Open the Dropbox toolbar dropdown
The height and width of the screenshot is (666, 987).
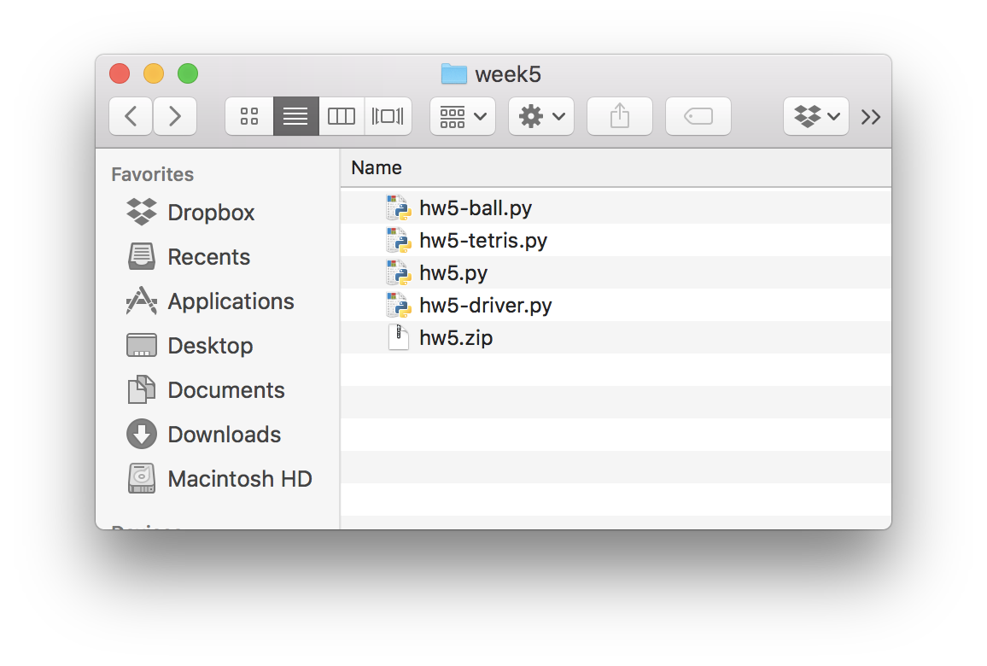coord(816,116)
